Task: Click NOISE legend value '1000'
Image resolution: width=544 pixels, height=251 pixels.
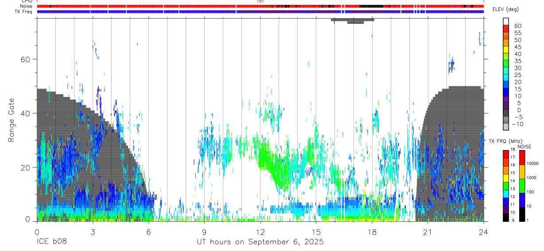Action: click(532, 178)
